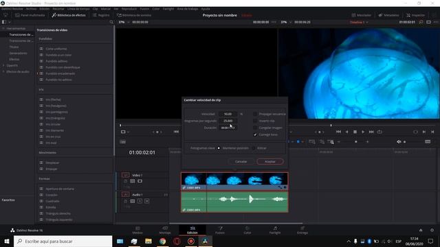Open the Fusion menu in menu bar
This screenshot has width=440, height=247.
[x=144, y=9]
